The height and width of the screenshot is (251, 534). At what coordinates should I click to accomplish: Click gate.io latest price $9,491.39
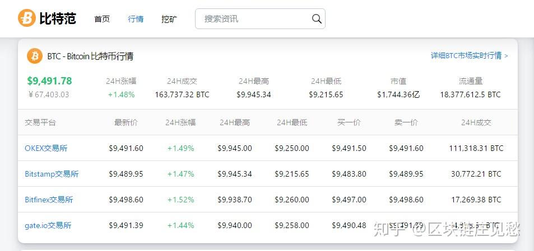pyautogui.click(x=126, y=225)
